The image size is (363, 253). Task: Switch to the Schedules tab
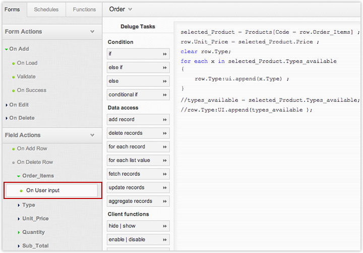tap(46, 9)
